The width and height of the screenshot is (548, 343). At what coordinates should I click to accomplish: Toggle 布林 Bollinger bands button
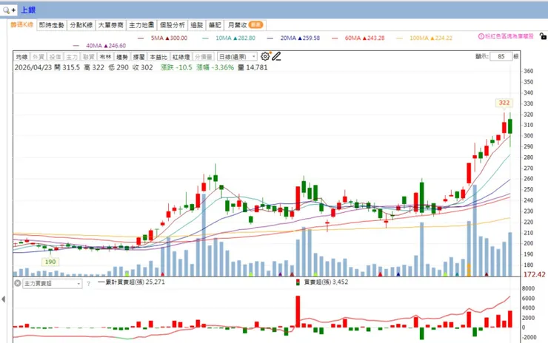(x=105, y=56)
